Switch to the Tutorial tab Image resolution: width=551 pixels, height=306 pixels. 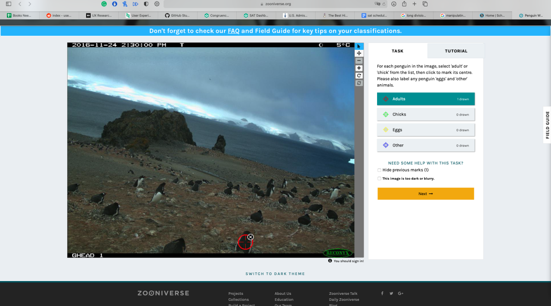pyautogui.click(x=456, y=51)
